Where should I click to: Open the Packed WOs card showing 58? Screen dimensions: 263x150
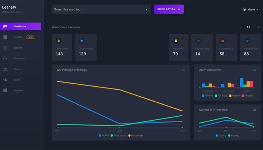pos(226,47)
